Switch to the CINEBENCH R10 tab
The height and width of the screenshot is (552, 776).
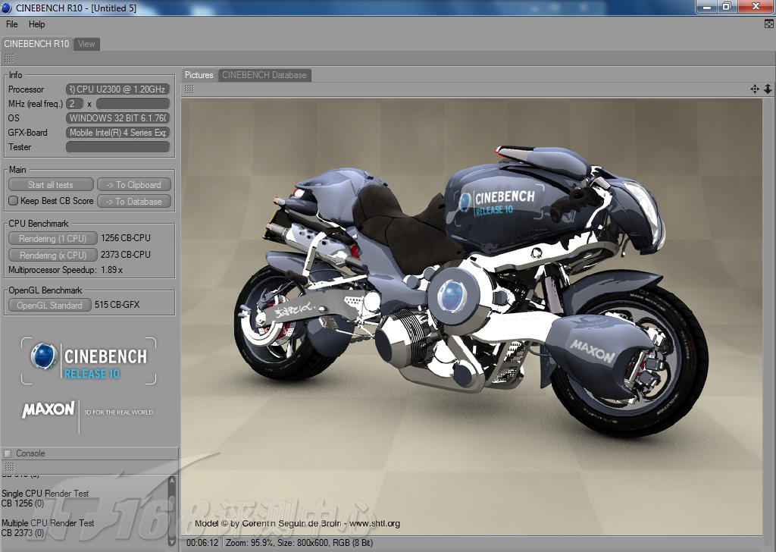click(x=36, y=44)
